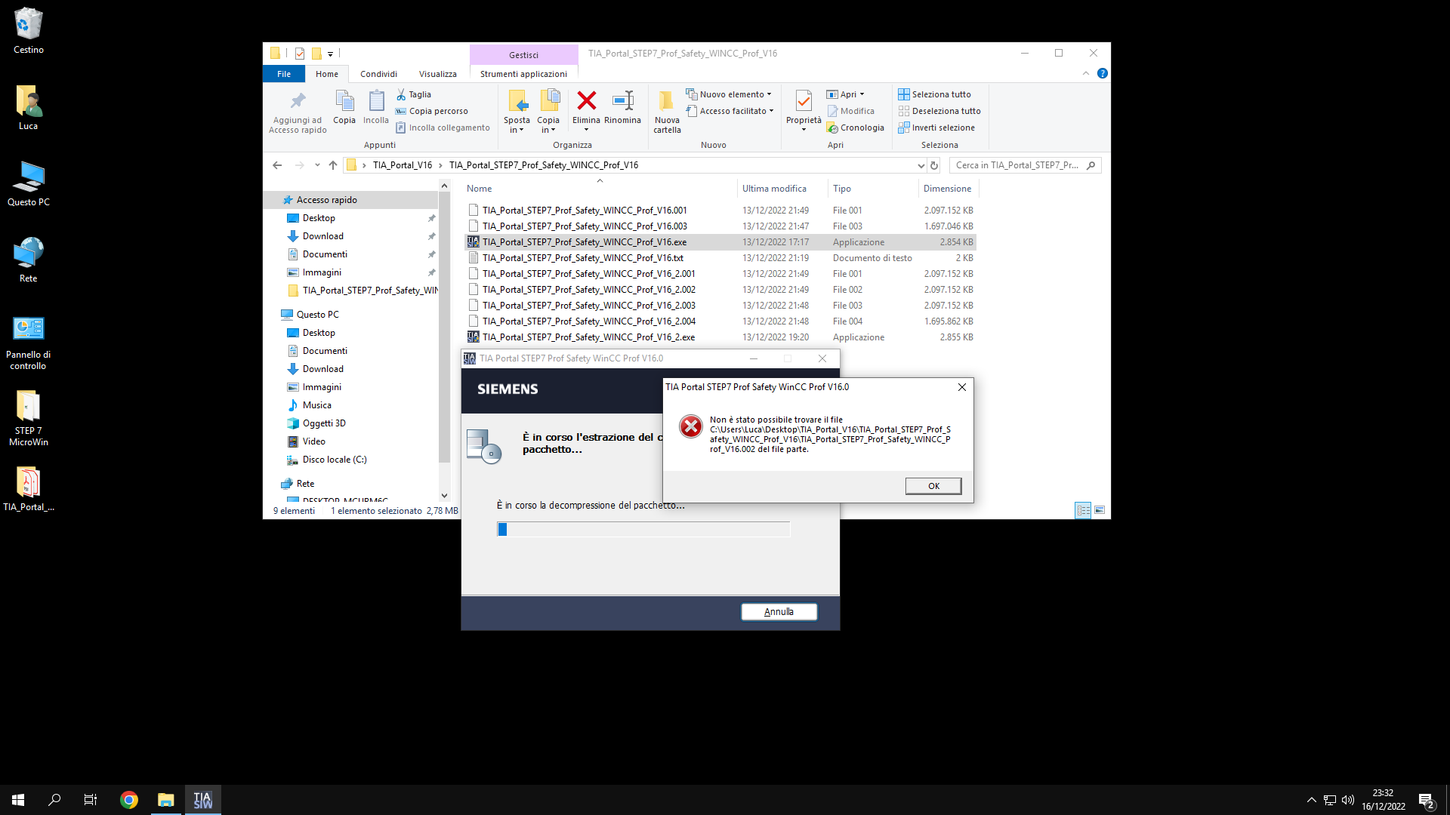Click Cronologia in the Apri group

855,128
